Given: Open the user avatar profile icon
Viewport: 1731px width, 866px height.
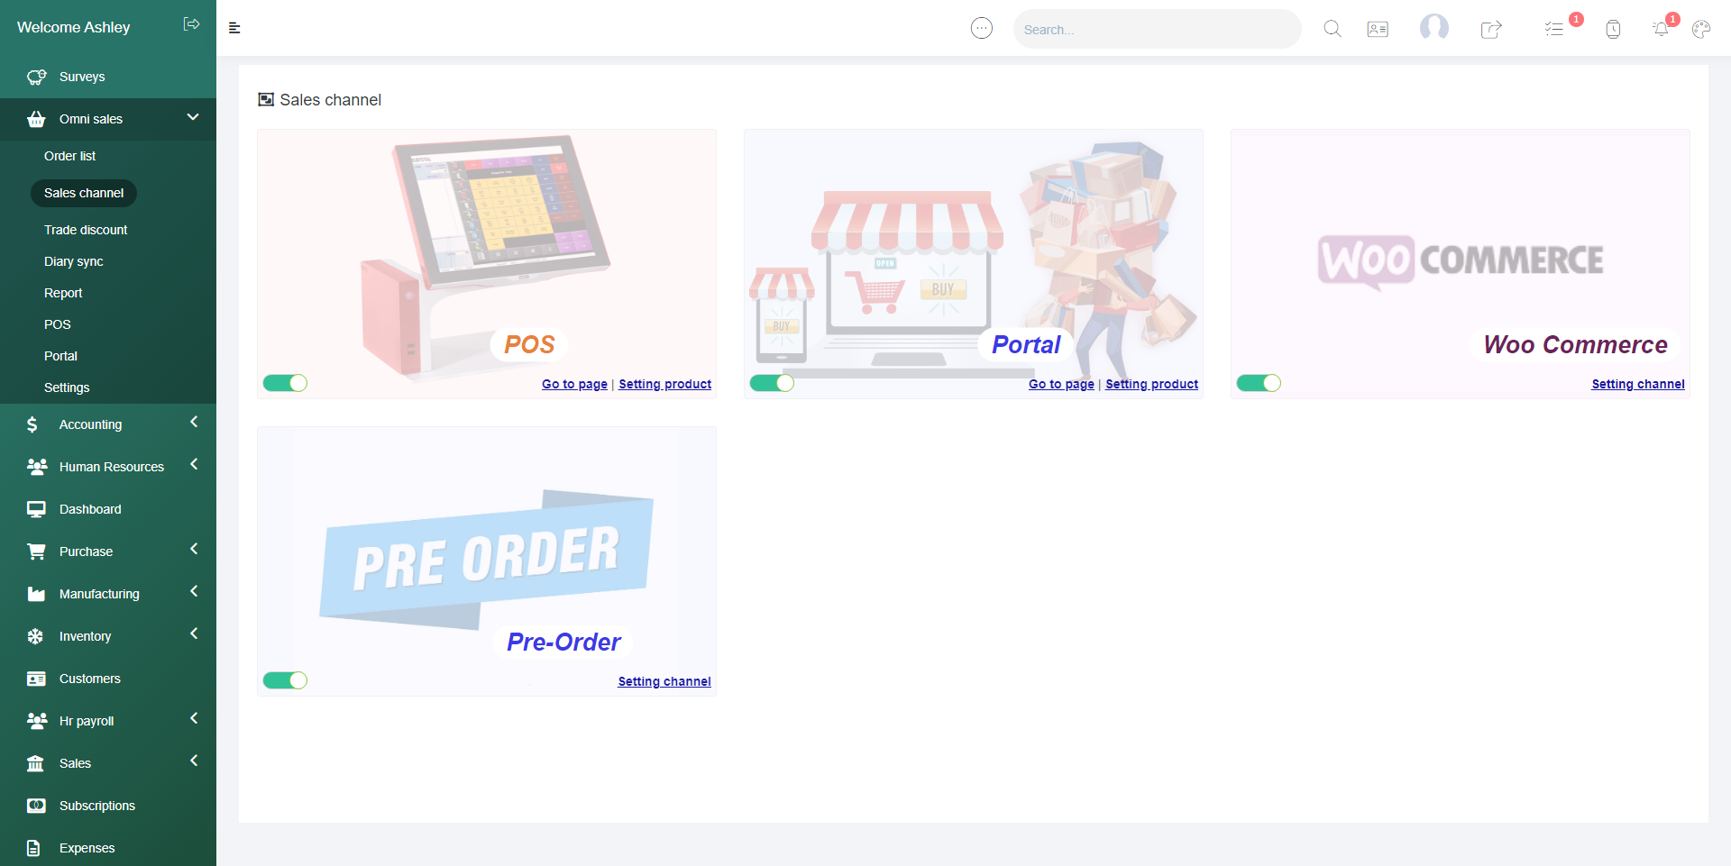Looking at the screenshot, I should pyautogui.click(x=1434, y=28).
